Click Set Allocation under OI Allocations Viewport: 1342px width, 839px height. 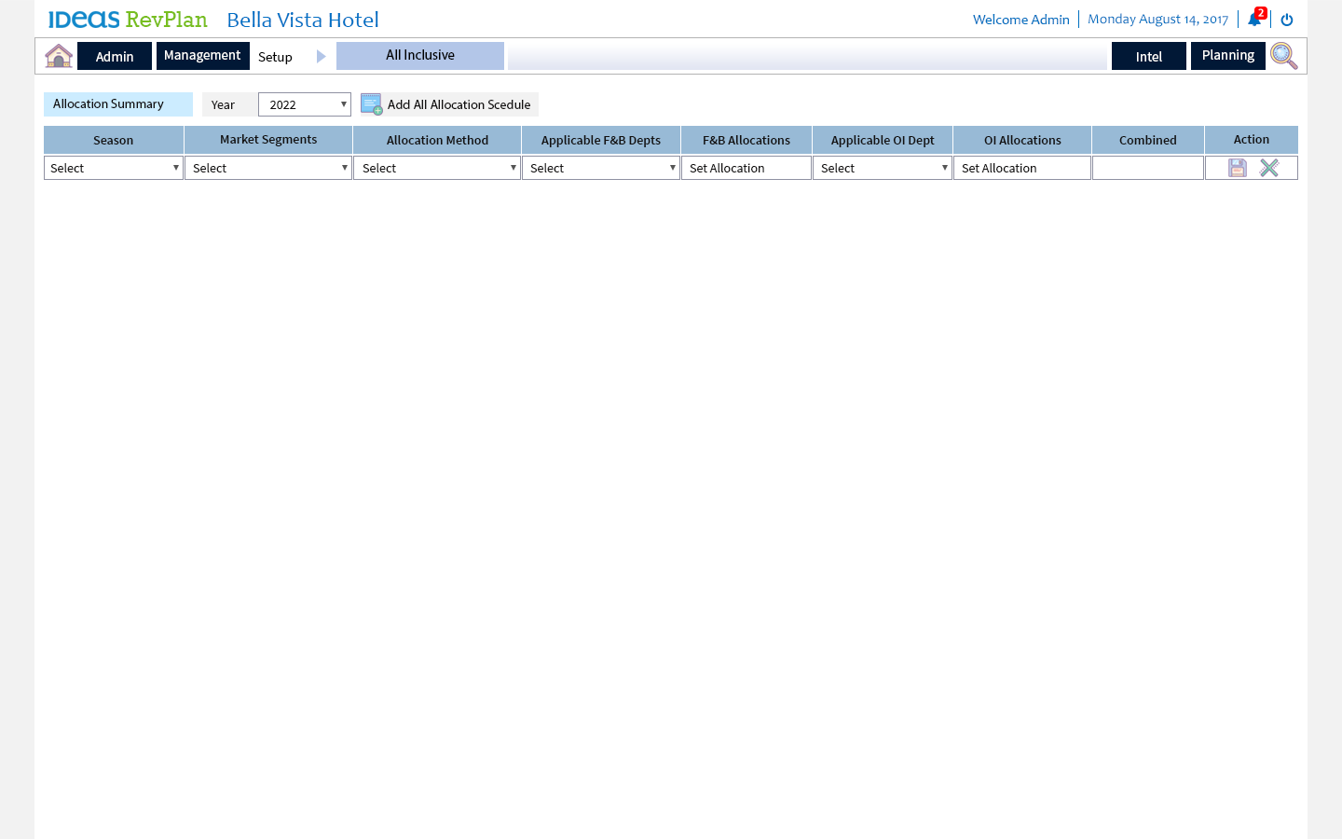[x=1021, y=168]
